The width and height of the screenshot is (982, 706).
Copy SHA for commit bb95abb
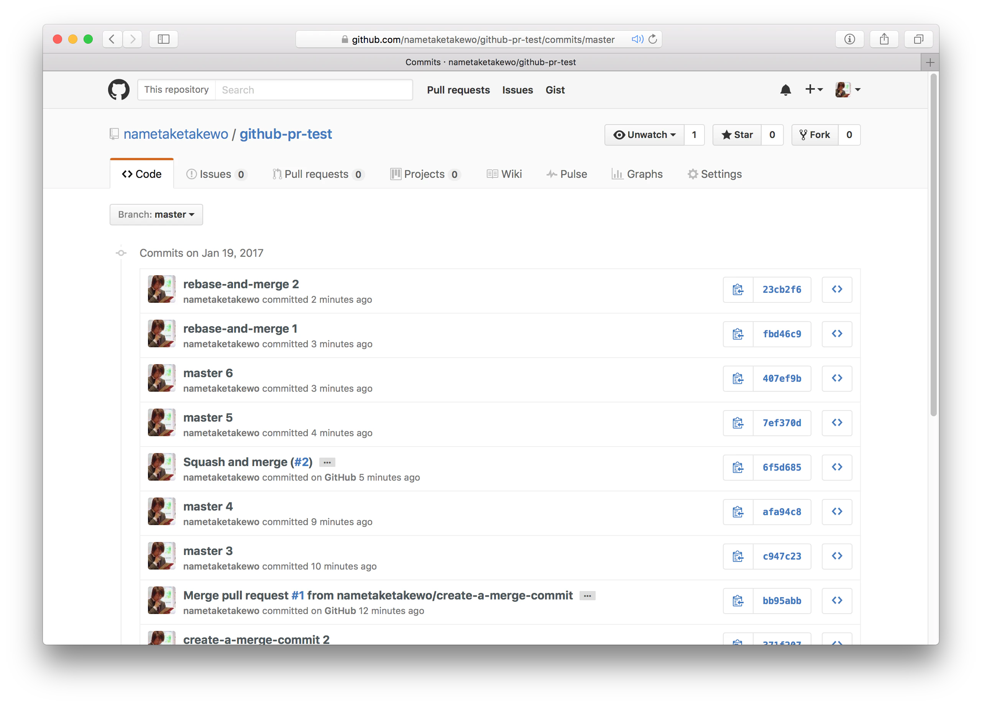pos(738,601)
